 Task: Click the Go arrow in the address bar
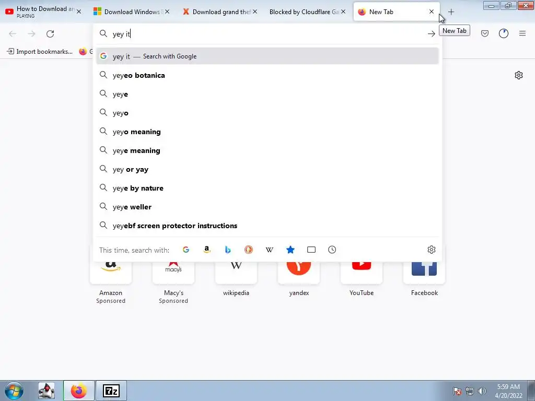click(431, 34)
